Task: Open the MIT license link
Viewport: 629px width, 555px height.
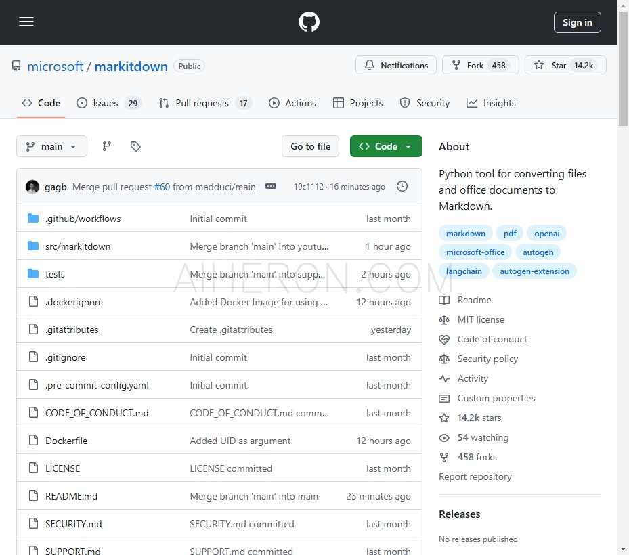Action: tap(481, 319)
